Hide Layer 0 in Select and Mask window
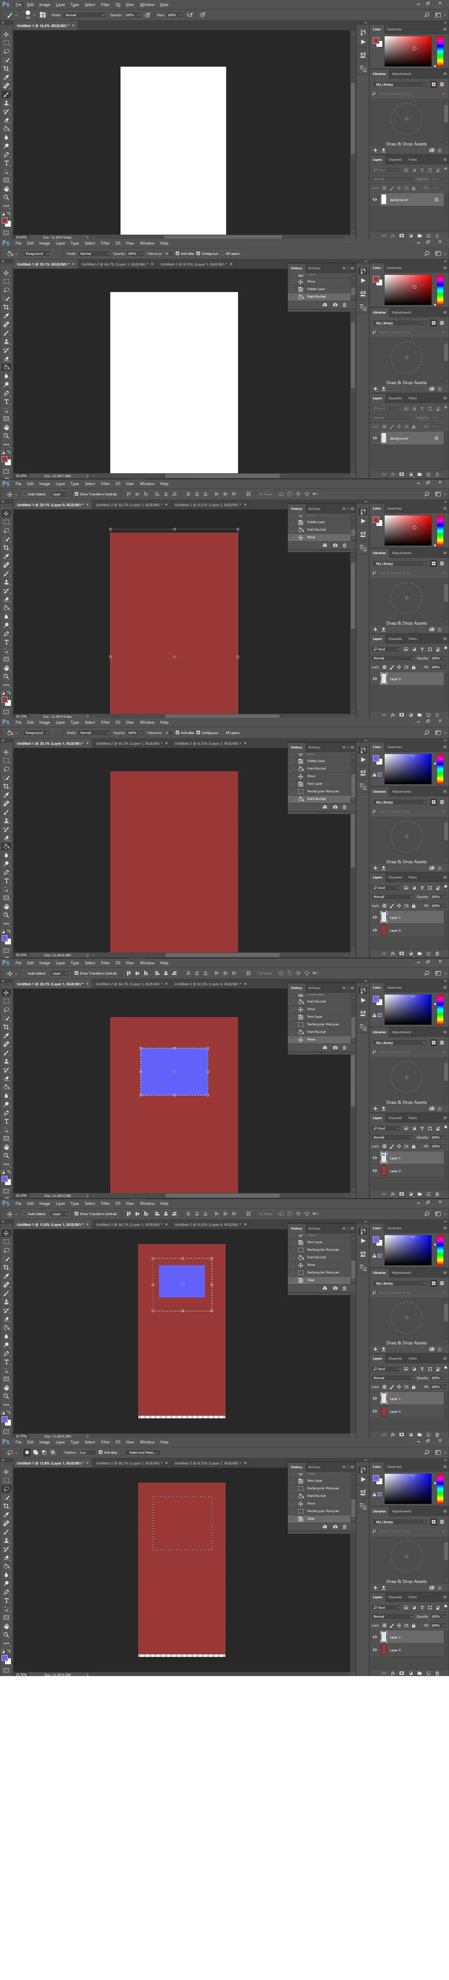Image resolution: width=449 pixels, height=1980 pixels. coord(375,1650)
